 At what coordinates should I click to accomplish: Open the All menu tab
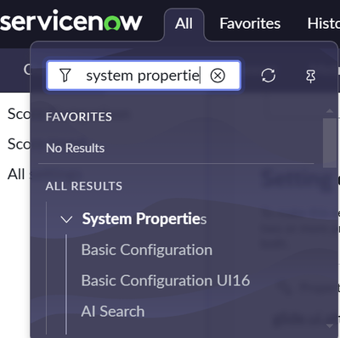tap(184, 24)
